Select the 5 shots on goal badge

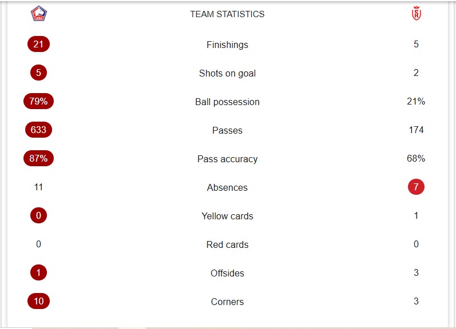point(39,73)
